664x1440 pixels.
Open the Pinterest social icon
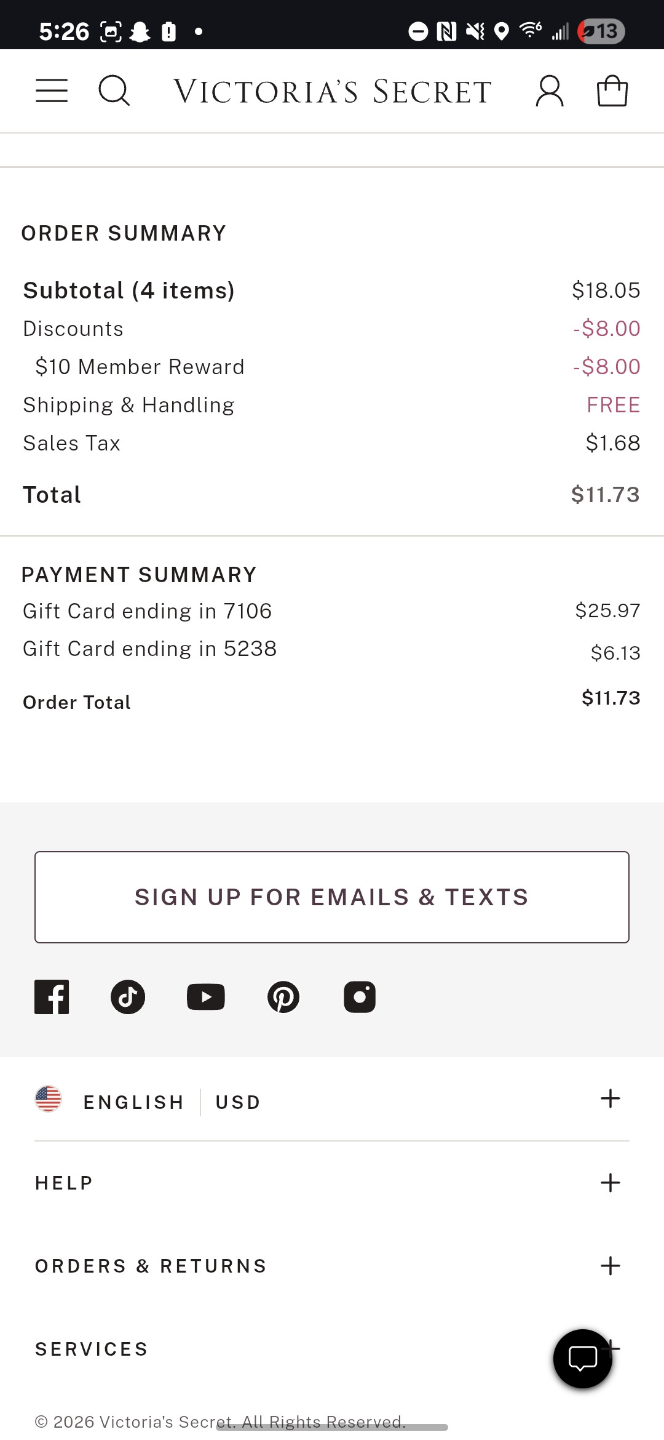pyautogui.click(x=283, y=997)
